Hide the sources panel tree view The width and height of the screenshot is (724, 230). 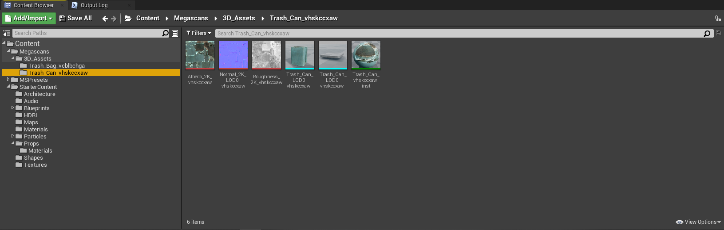[x=7, y=33]
